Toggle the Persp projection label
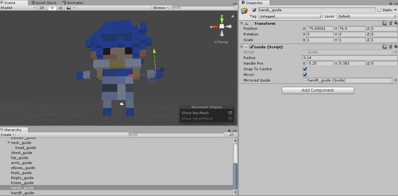The width and height of the screenshot is (398, 196). [221, 42]
